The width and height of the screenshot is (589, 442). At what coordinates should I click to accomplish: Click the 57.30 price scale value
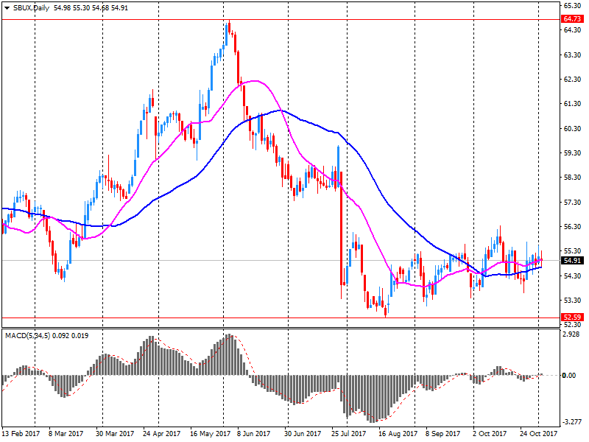click(572, 202)
